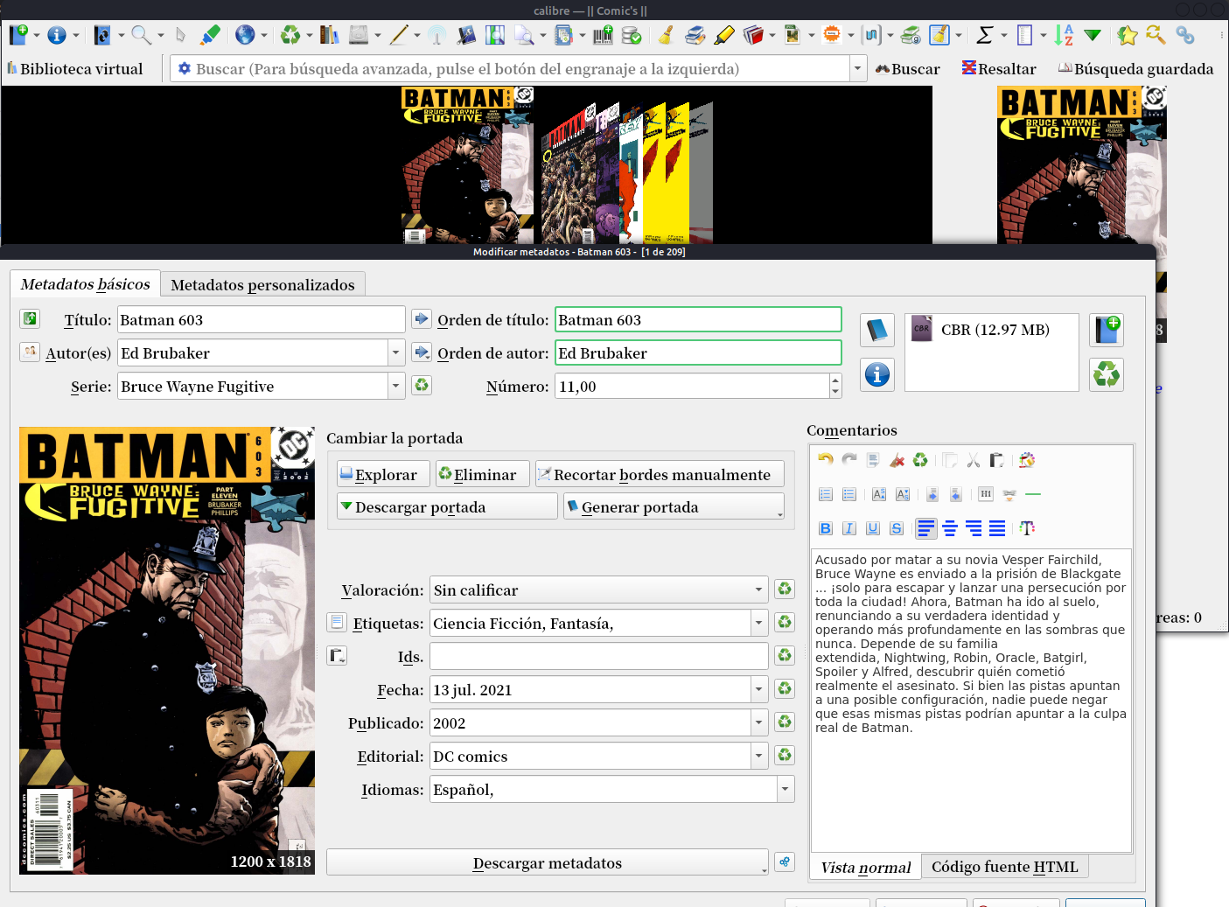Click the green highlighter marker toolbar icon
Image resolution: width=1229 pixels, height=907 pixels.
210,35
